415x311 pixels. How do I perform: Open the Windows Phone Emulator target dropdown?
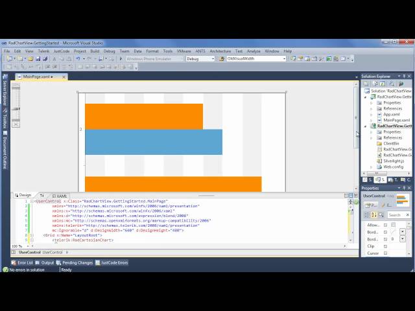[x=154, y=59]
